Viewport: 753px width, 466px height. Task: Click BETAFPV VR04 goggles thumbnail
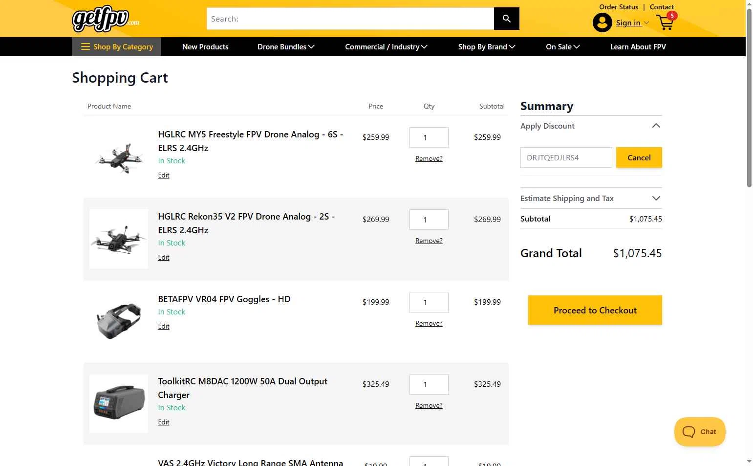[119, 321]
